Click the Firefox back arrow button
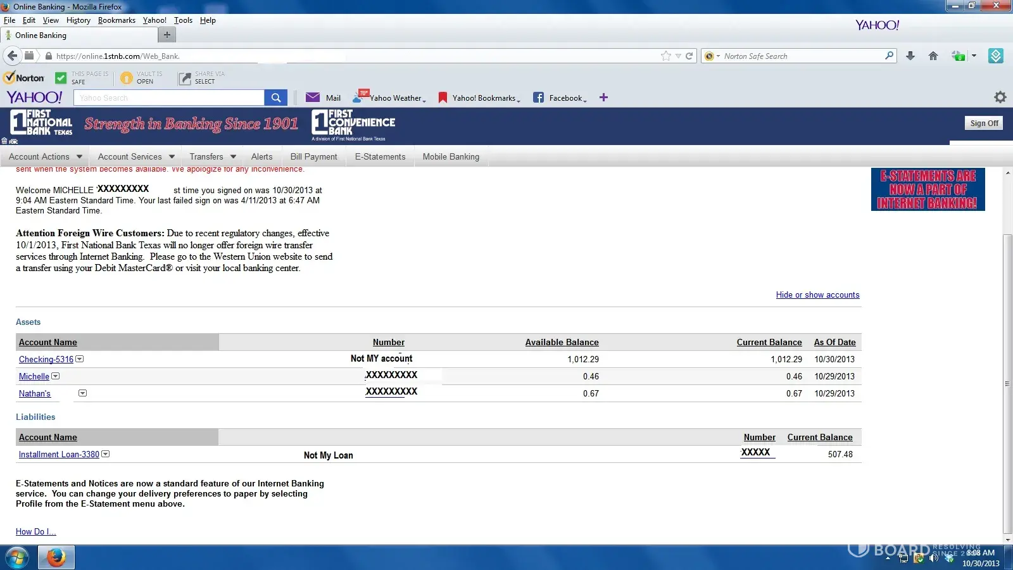1013x570 pixels. (12, 56)
